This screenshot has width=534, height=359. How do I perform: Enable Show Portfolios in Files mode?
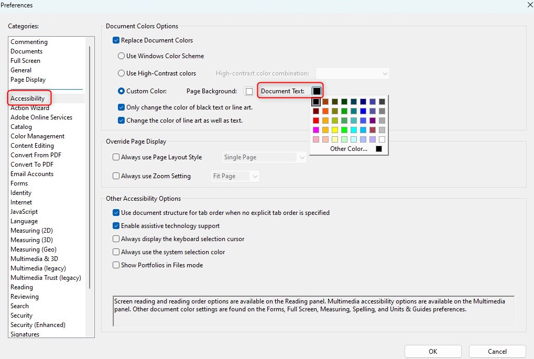116,265
